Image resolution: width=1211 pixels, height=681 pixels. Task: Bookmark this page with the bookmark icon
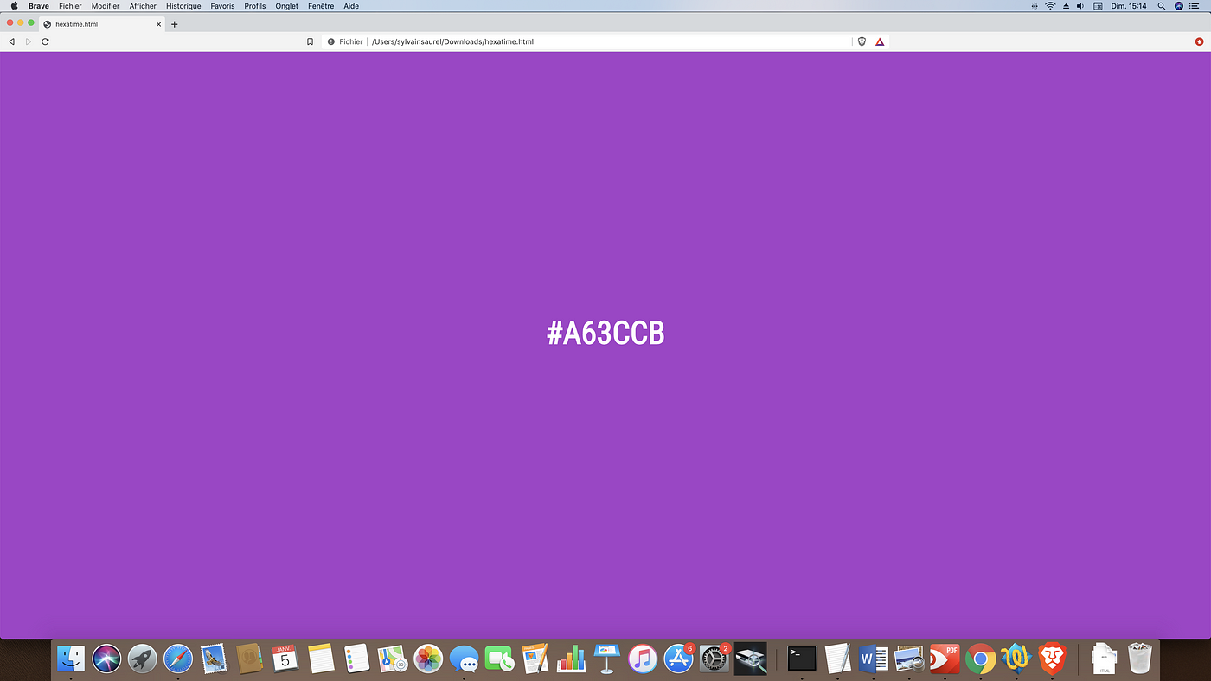coord(310,41)
